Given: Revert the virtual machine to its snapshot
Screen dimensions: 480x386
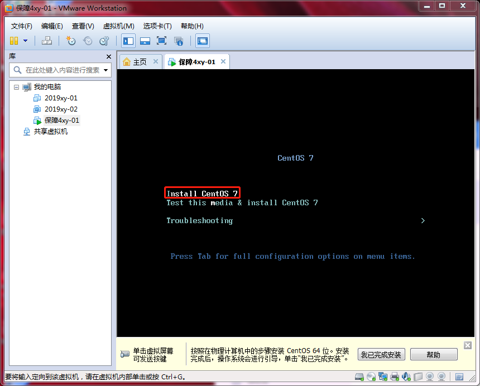Looking at the screenshot, I should (x=88, y=41).
